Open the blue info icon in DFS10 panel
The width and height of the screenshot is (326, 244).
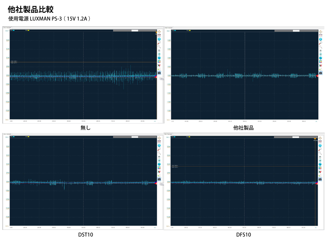coord(320,146)
